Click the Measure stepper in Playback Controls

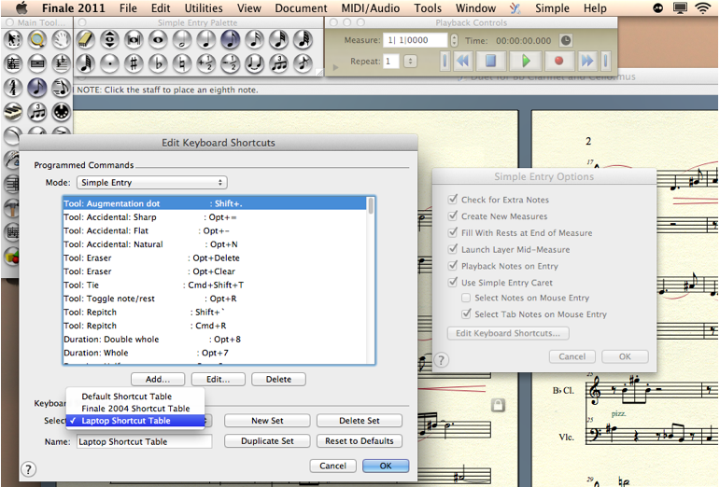point(454,40)
